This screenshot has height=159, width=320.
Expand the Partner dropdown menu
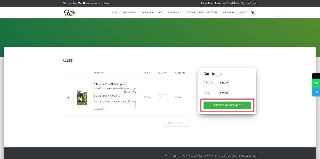point(228,13)
